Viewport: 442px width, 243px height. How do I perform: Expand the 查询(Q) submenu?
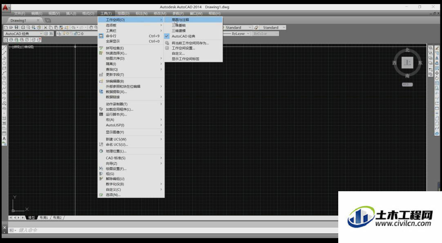point(131,69)
